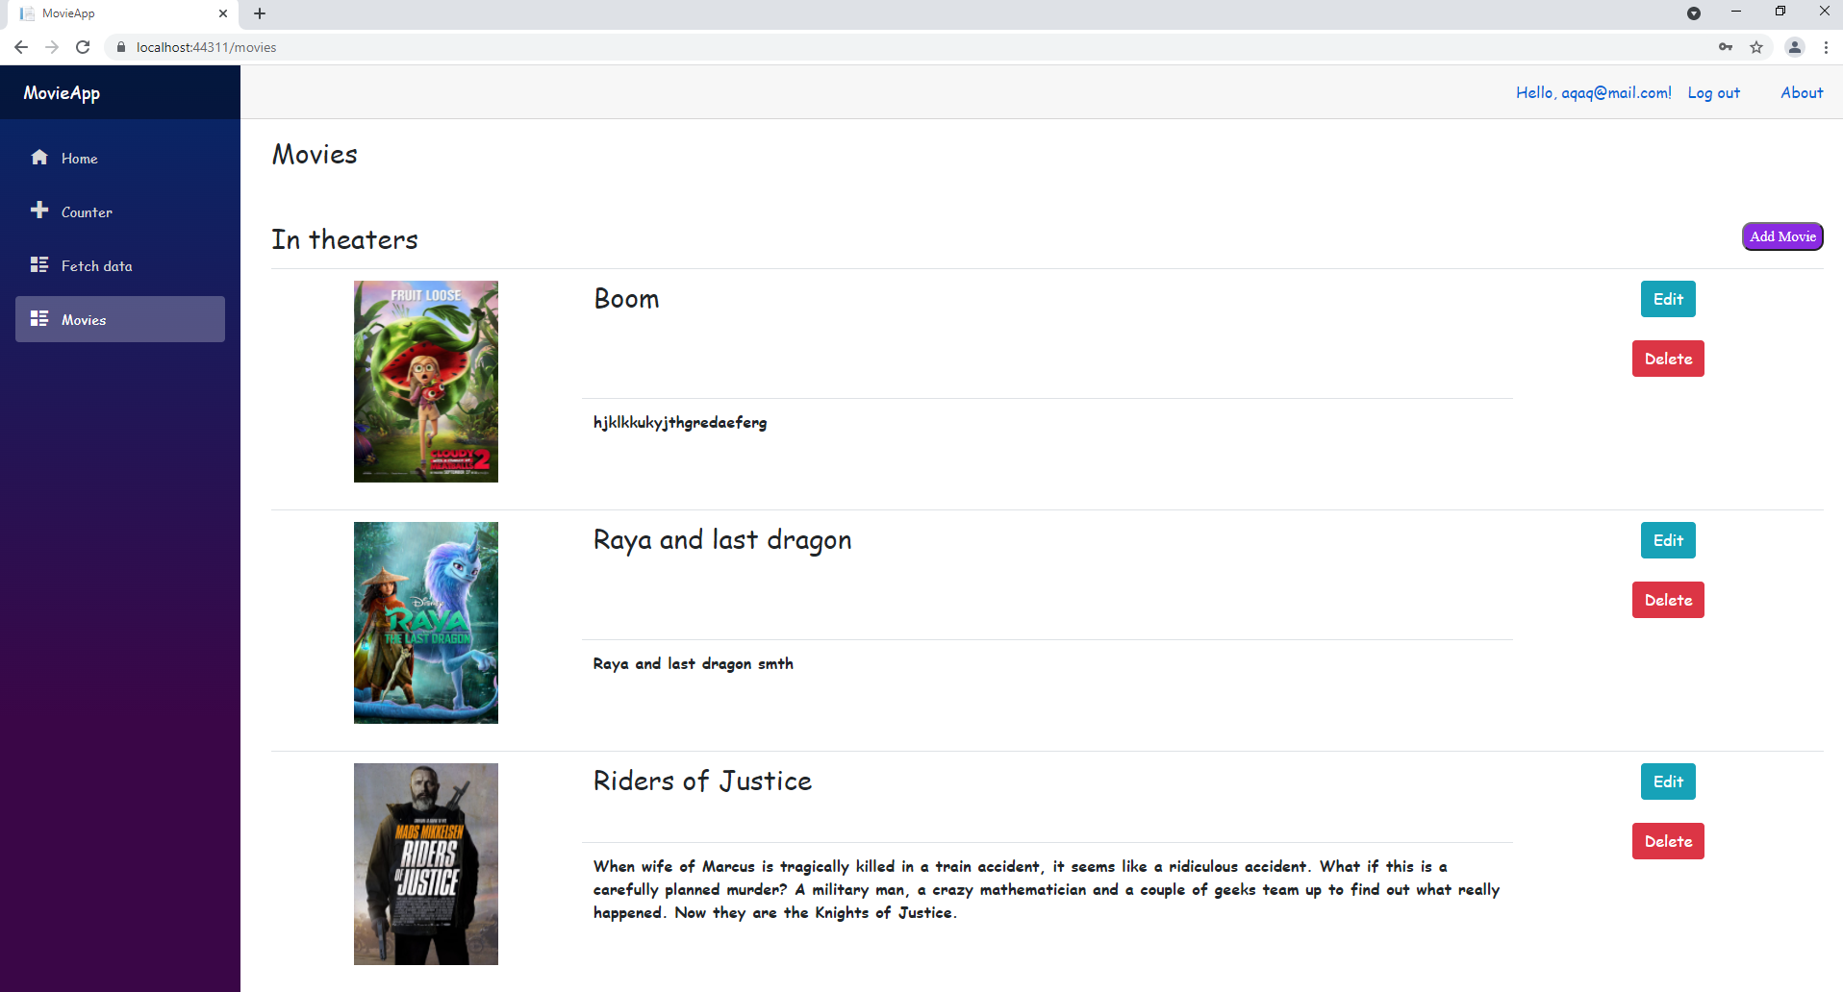The image size is (1843, 992).
Task: Select Log out
Action: pyautogui.click(x=1713, y=91)
